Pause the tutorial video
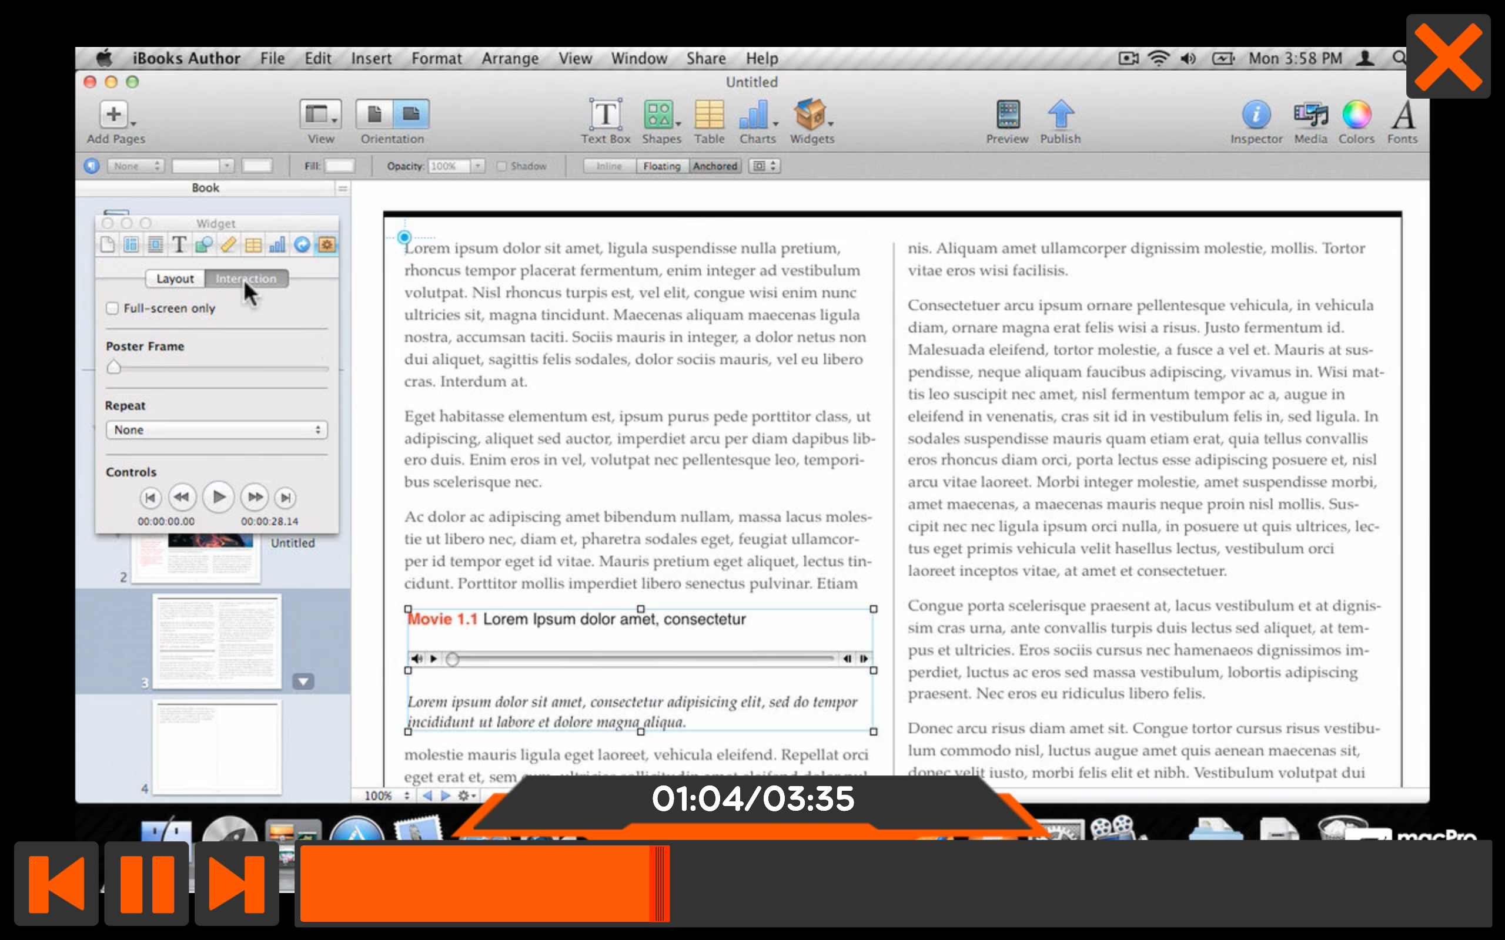This screenshot has width=1505, height=940. coord(147,884)
